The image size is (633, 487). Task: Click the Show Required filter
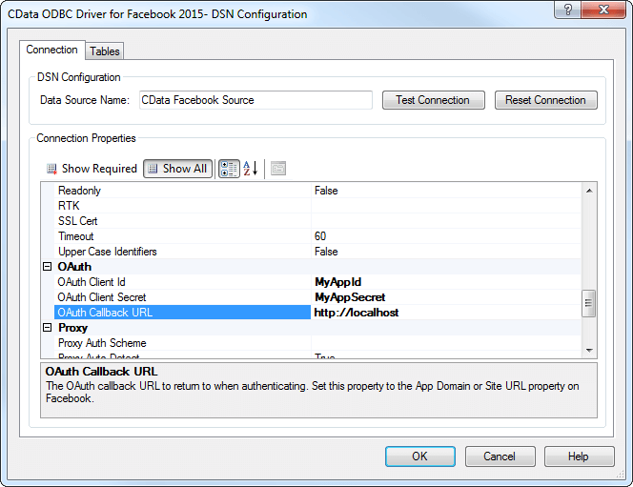coord(92,169)
